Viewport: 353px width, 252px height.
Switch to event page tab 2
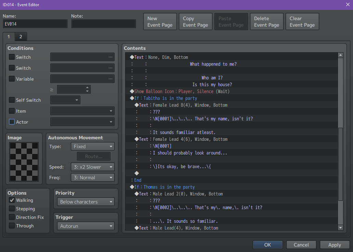coord(21,37)
